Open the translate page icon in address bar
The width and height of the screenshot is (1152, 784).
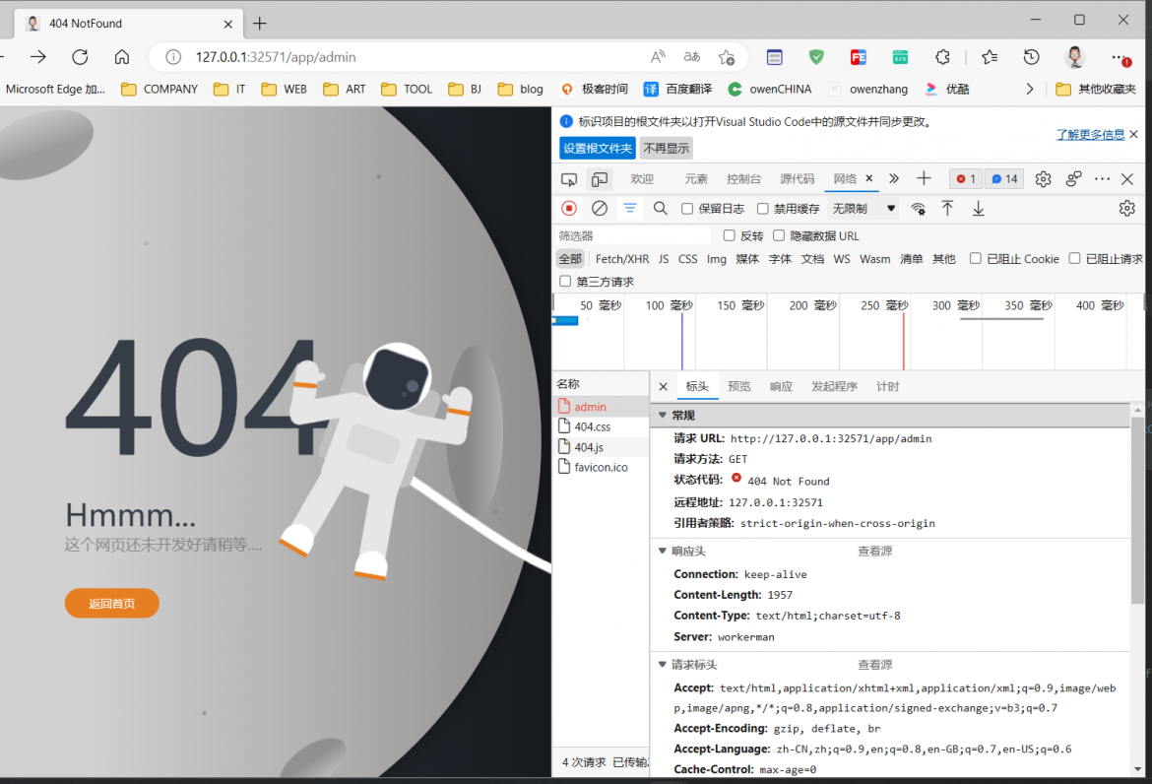(x=691, y=56)
